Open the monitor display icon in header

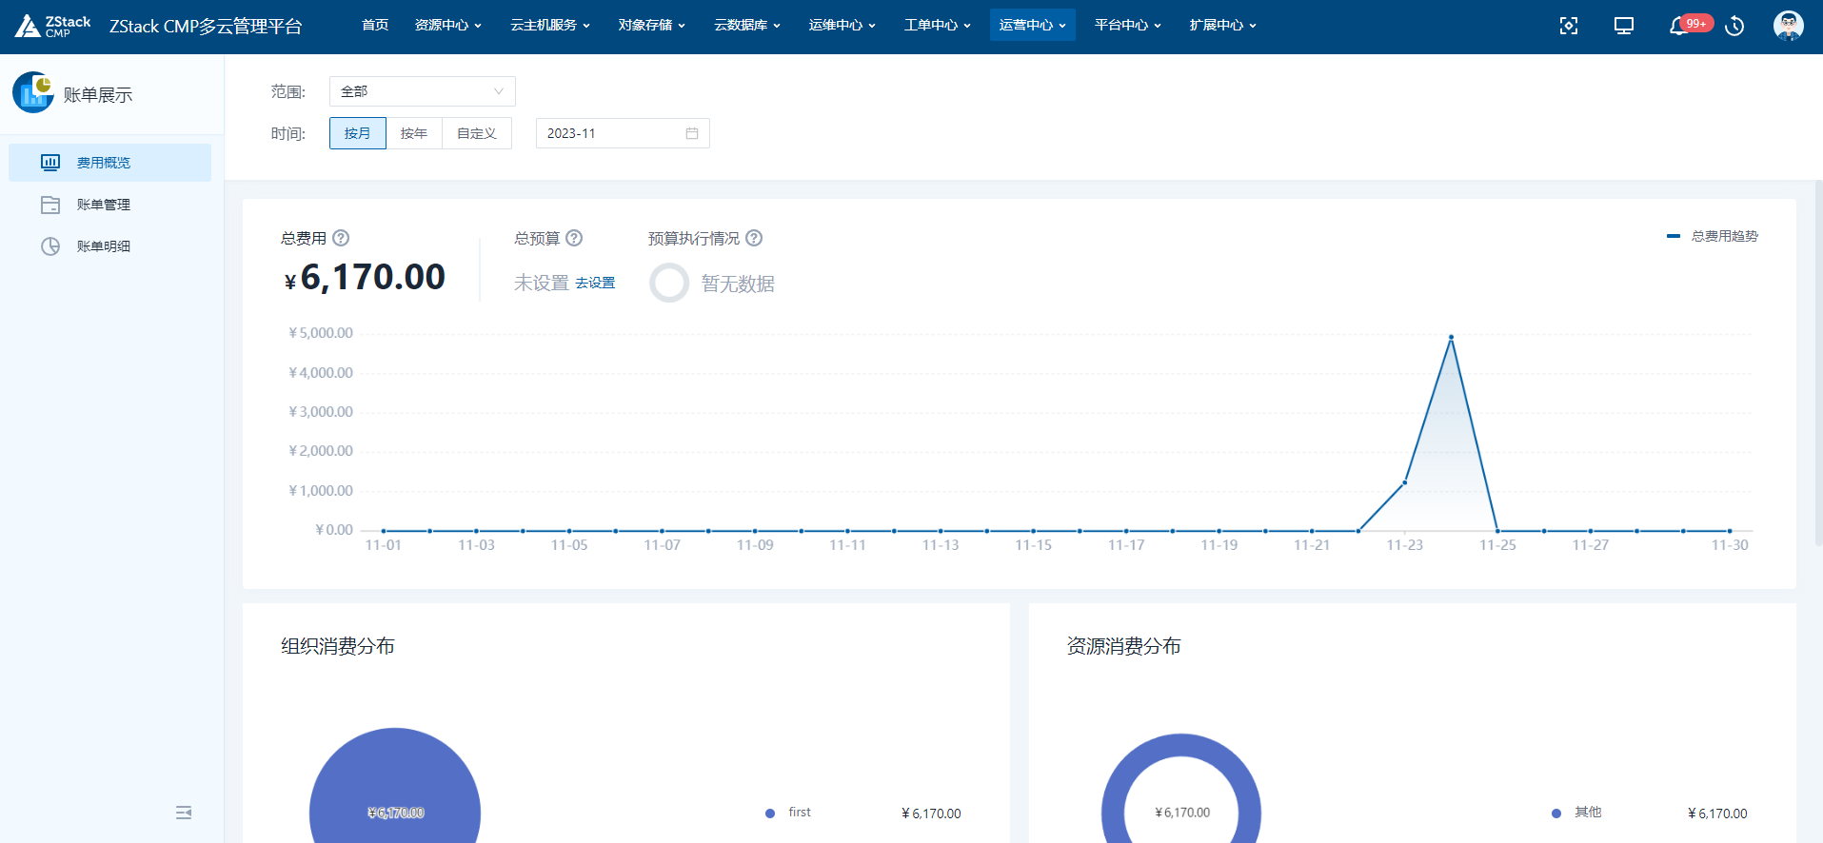(x=1624, y=26)
